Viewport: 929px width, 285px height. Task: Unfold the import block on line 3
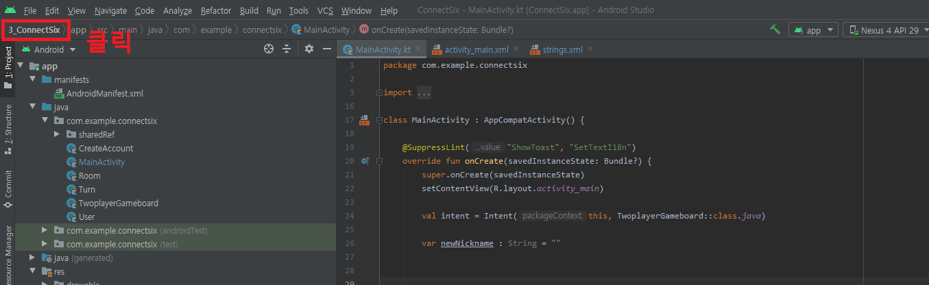click(x=379, y=92)
